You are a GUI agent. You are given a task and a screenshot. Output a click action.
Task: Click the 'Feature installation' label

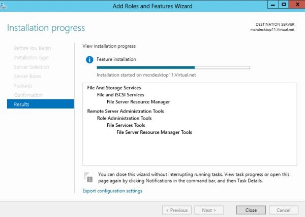click(x=116, y=59)
